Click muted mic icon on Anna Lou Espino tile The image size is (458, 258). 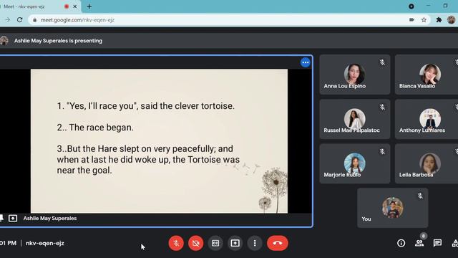(x=382, y=62)
